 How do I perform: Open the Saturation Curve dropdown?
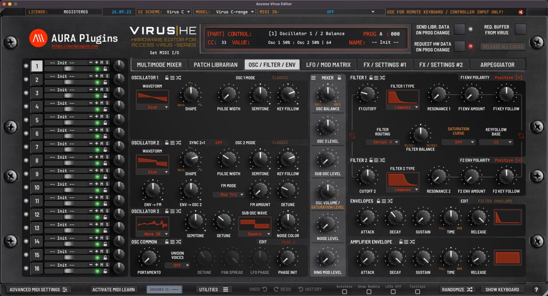(x=458, y=142)
